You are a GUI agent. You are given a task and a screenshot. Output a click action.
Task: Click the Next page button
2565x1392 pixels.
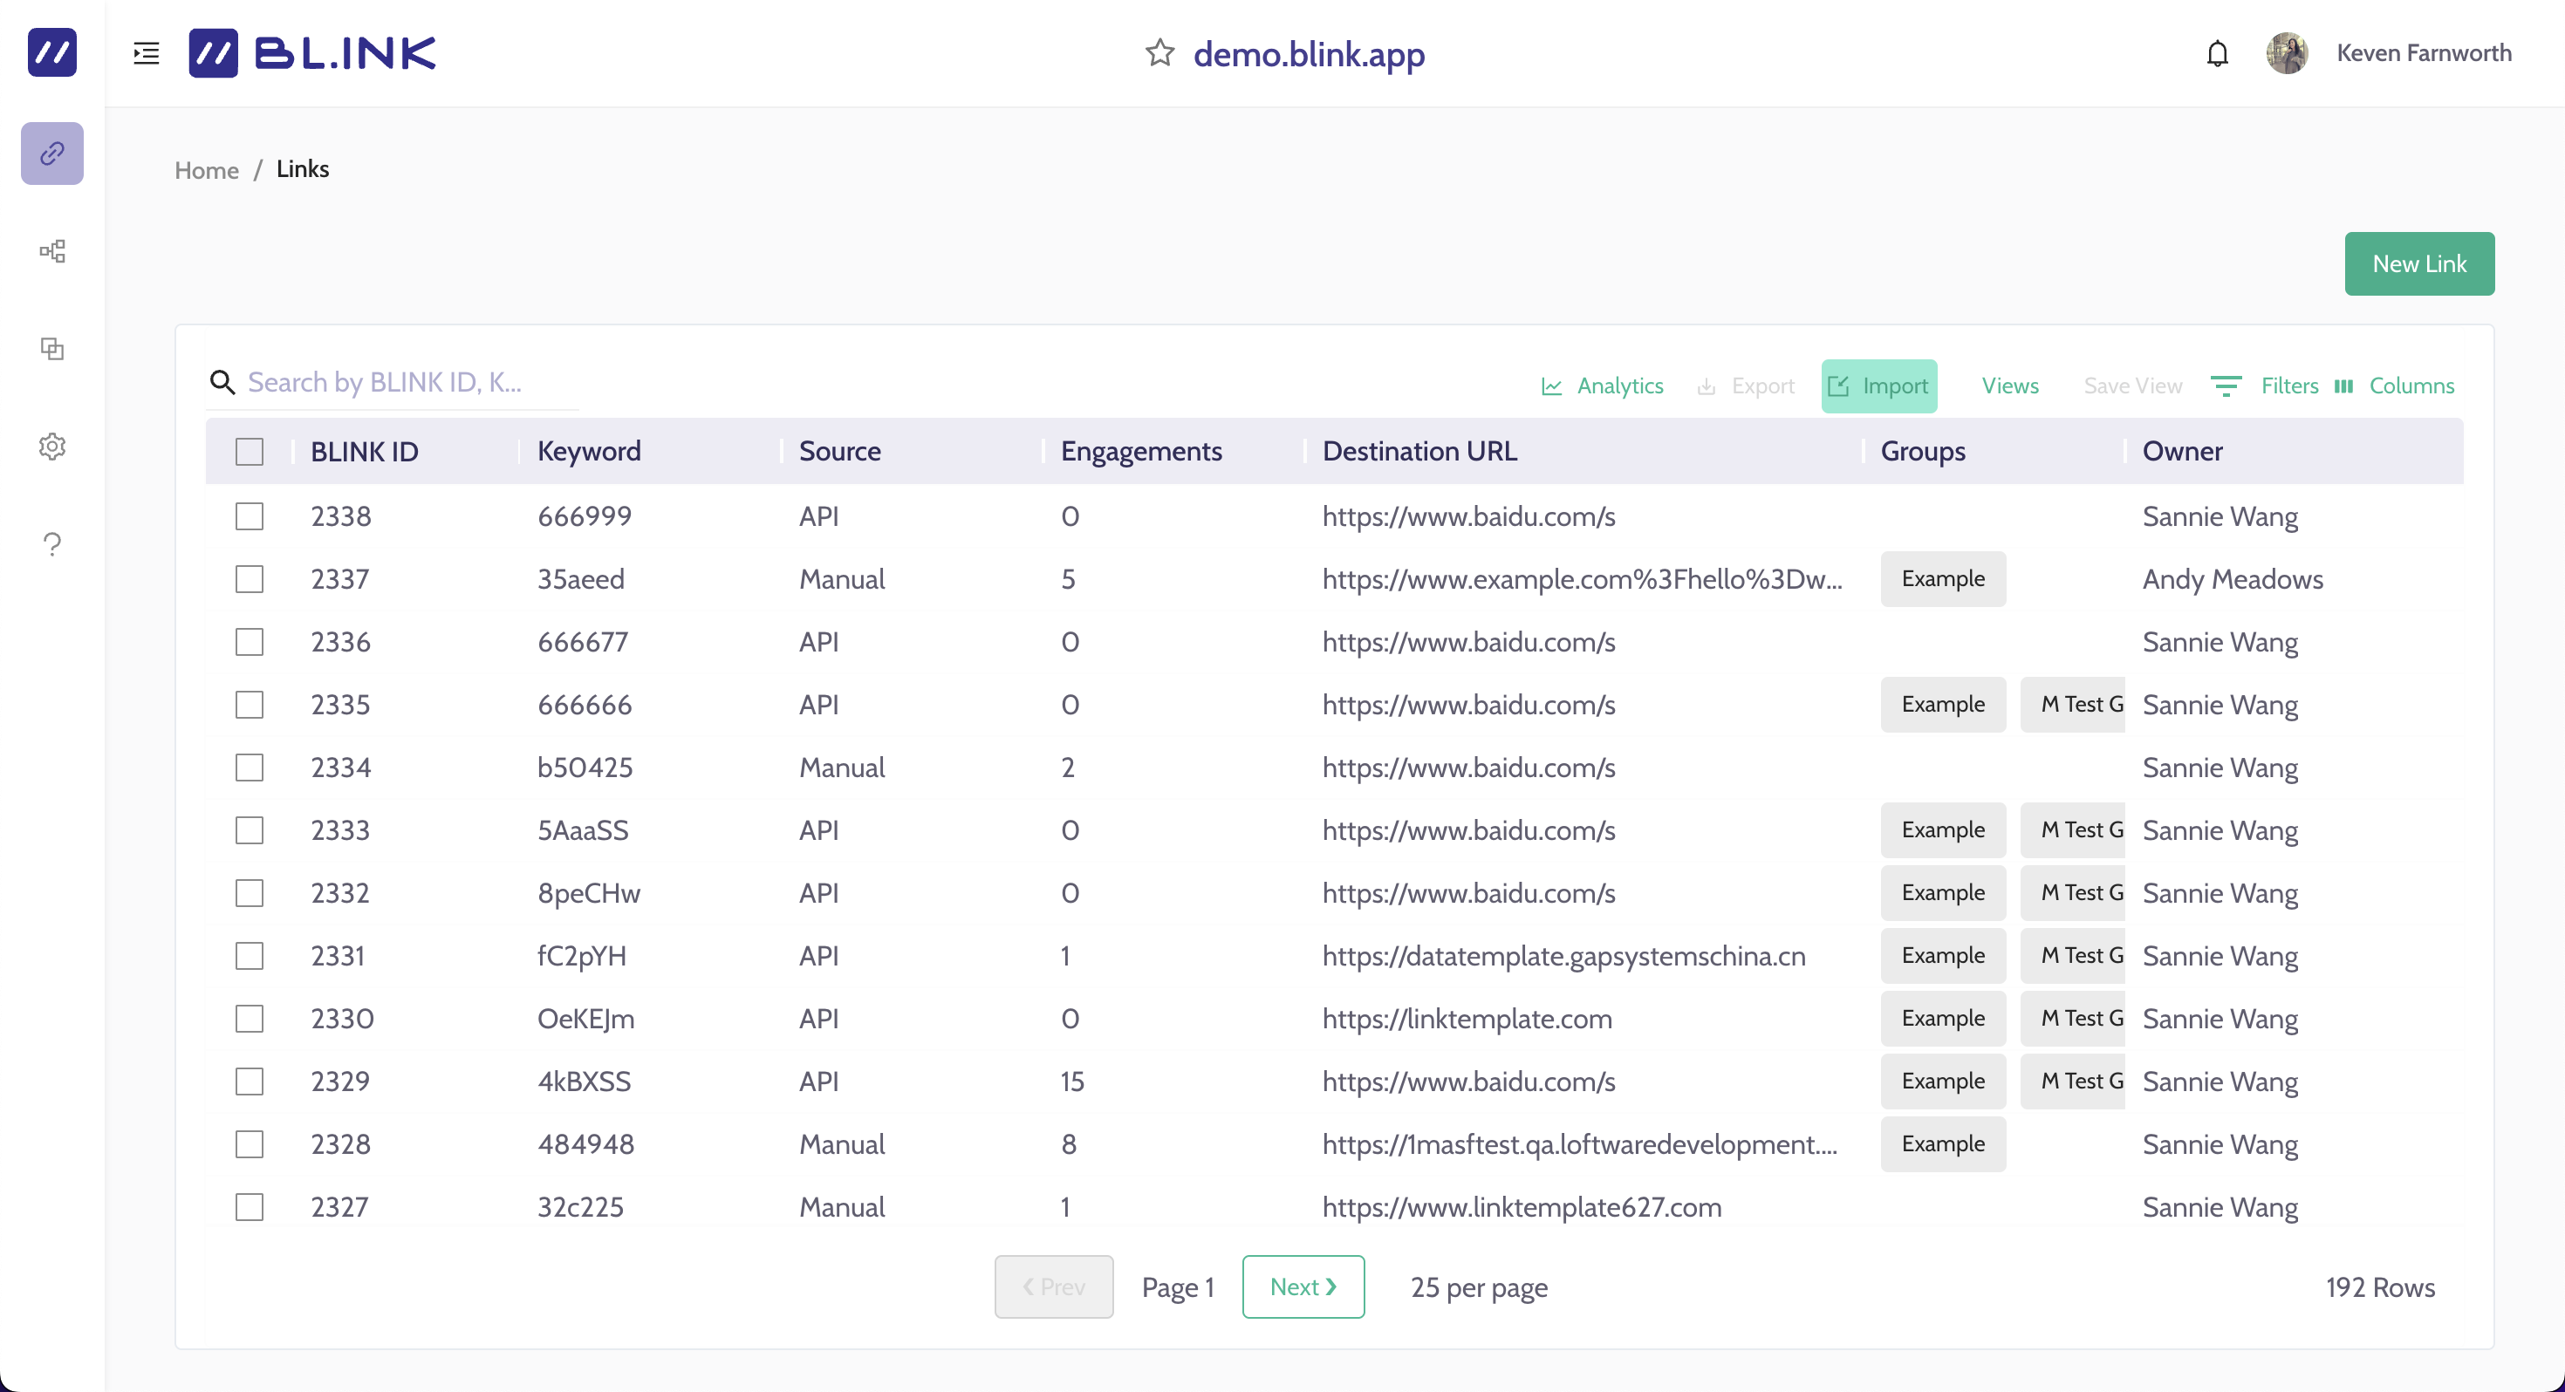point(1303,1287)
